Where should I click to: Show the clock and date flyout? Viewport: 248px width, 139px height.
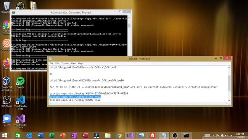(240, 136)
